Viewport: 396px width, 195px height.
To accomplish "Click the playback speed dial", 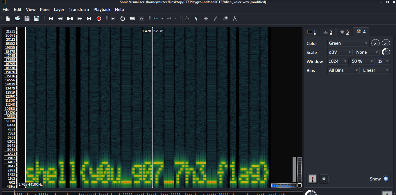I will click(311, 193).
